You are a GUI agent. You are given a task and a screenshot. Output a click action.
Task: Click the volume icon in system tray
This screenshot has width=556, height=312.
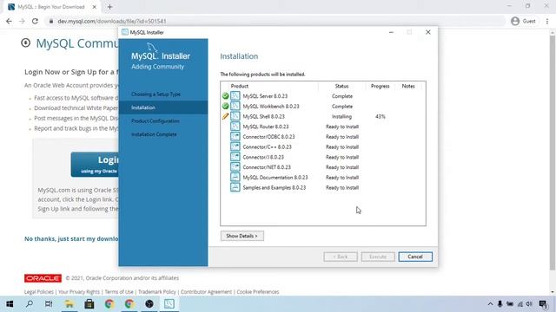coord(529,304)
